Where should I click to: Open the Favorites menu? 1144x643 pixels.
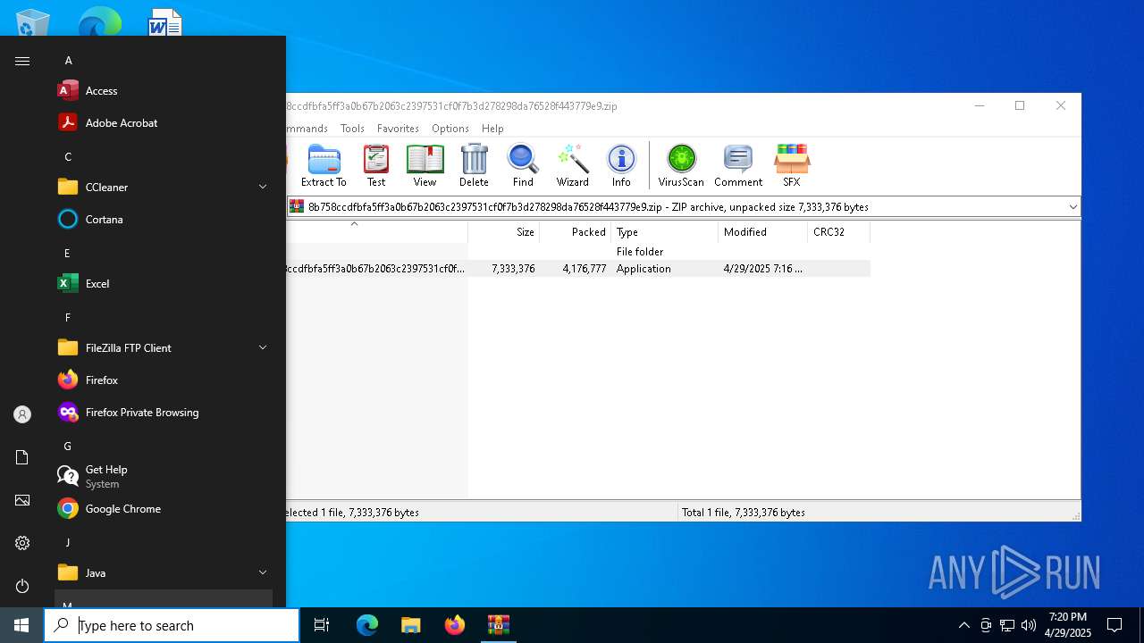tap(398, 129)
